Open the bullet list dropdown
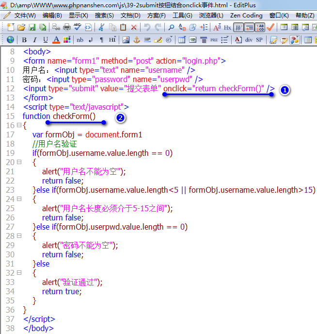The image size is (317, 334). point(224,40)
